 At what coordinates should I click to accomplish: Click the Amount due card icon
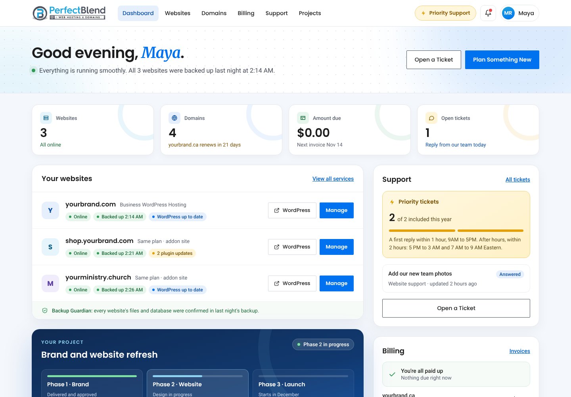pyautogui.click(x=303, y=118)
